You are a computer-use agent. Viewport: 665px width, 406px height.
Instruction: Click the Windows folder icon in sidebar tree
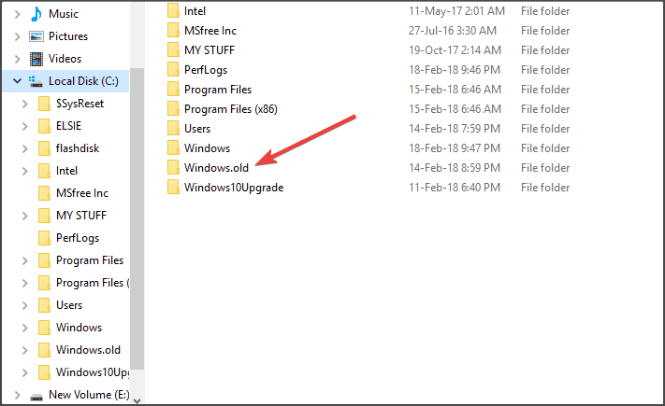(44, 328)
